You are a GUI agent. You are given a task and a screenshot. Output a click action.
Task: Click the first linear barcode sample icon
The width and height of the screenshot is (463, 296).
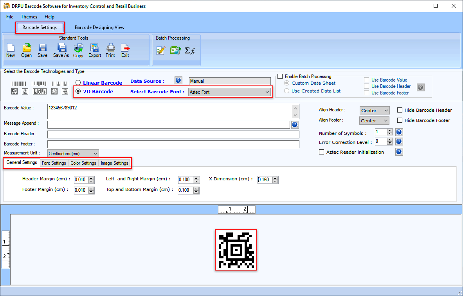[19, 84]
